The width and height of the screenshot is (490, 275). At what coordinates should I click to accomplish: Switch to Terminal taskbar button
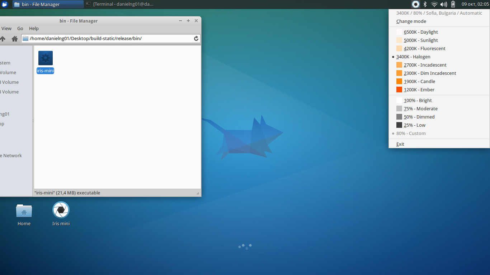pyautogui.click(x=119, y=4)
